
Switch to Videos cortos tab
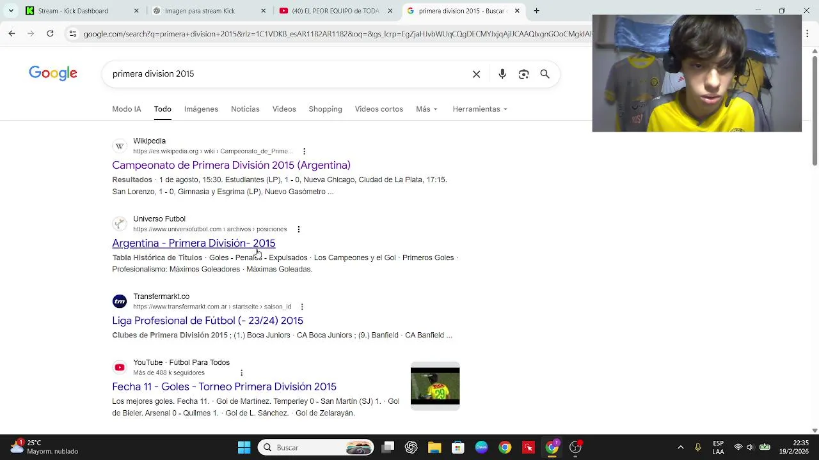(379, 109)
